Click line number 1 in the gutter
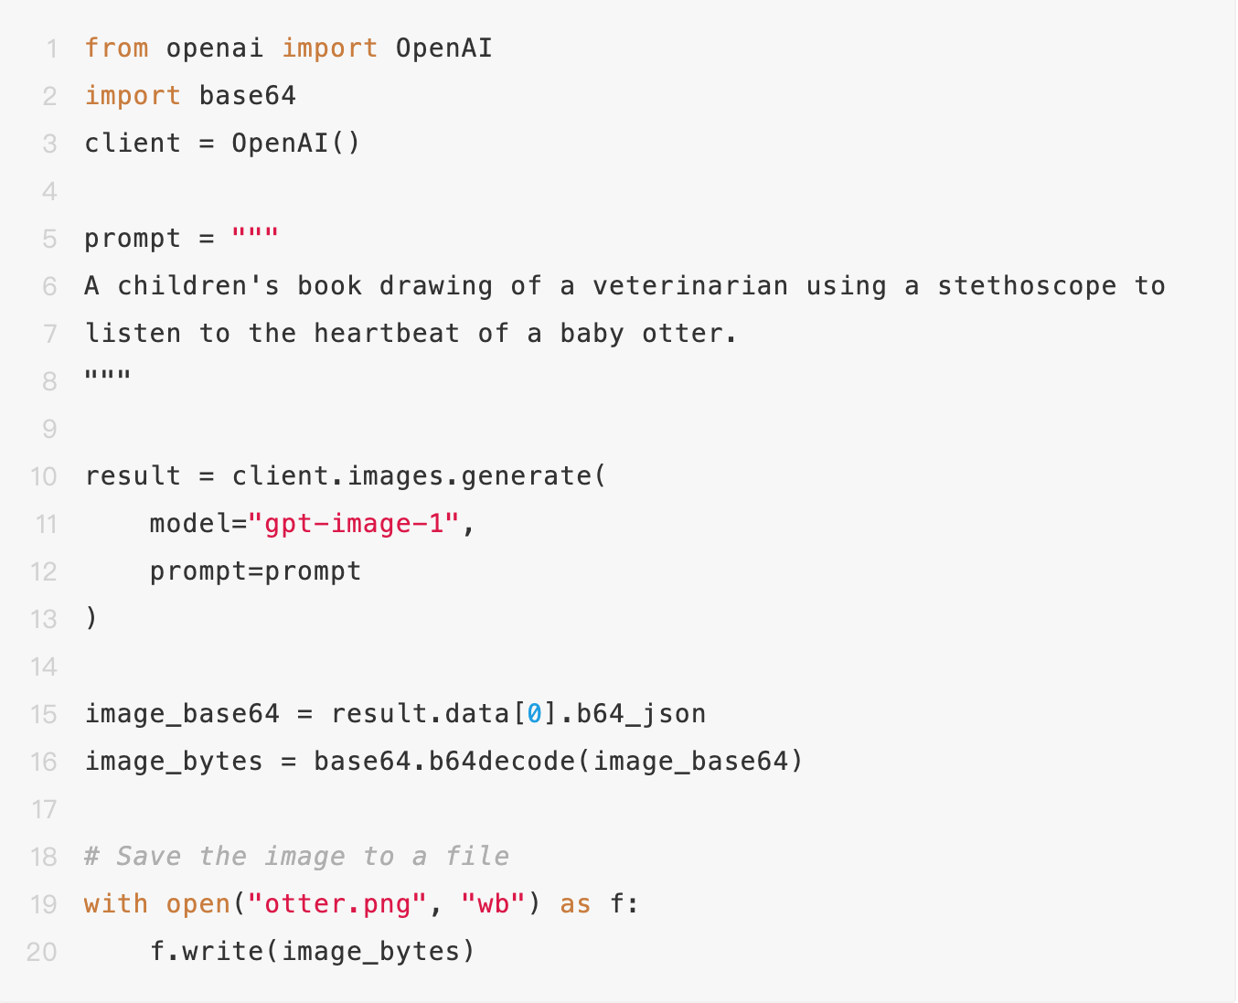 pos(51,48)
